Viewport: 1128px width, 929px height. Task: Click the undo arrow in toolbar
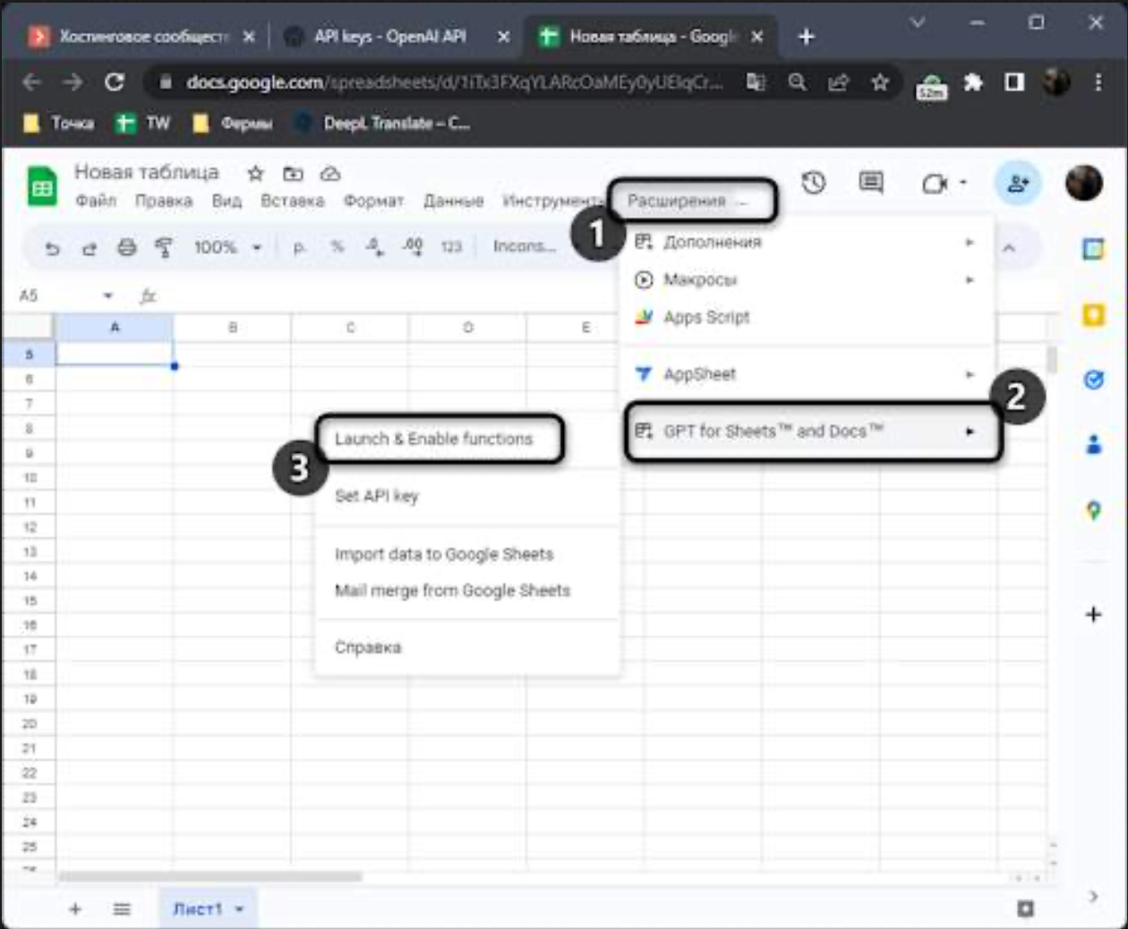tap(53, 248)
